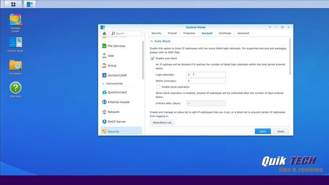Collapse the Auto Block section
This screenshot has width=329, height=185.
(152, 41)
